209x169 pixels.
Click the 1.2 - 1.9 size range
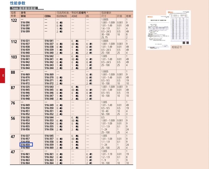(105, 157)
